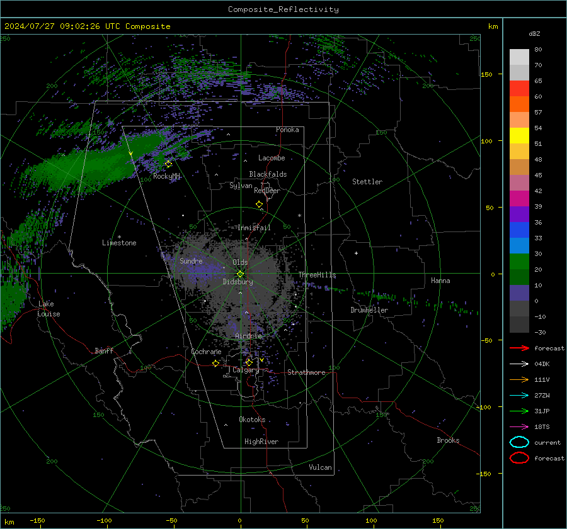The image size is (567, 529).
Task: Click the magenta 18TS arrow icon
Action: click(x=519, y=427)
